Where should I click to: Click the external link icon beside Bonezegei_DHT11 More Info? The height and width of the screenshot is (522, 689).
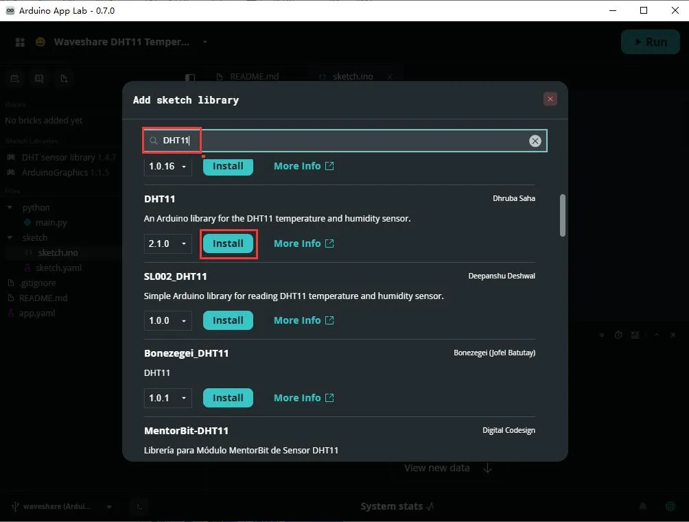coord(329,398)
